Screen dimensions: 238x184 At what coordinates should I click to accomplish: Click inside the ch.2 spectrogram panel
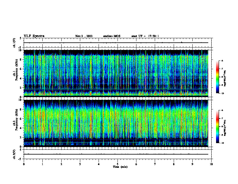click(116, 123)
